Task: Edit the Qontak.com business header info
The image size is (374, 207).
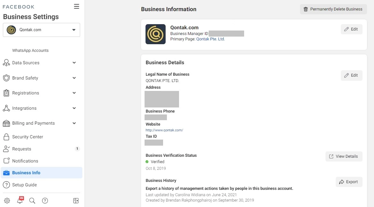Action: click(x=351, y=29)
